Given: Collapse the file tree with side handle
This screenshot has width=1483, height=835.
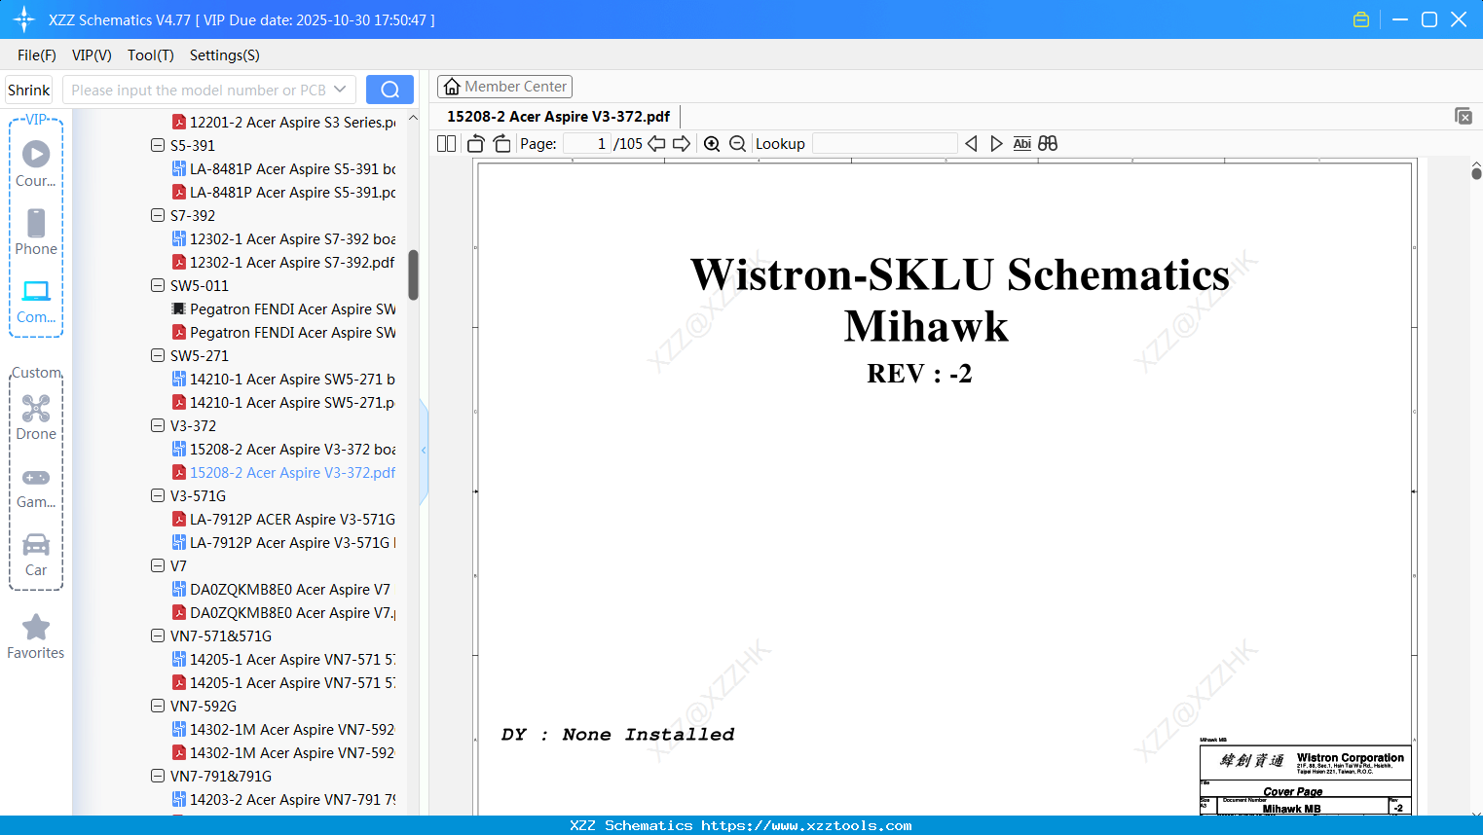Looking at the screenshot, I should [424, 450].
